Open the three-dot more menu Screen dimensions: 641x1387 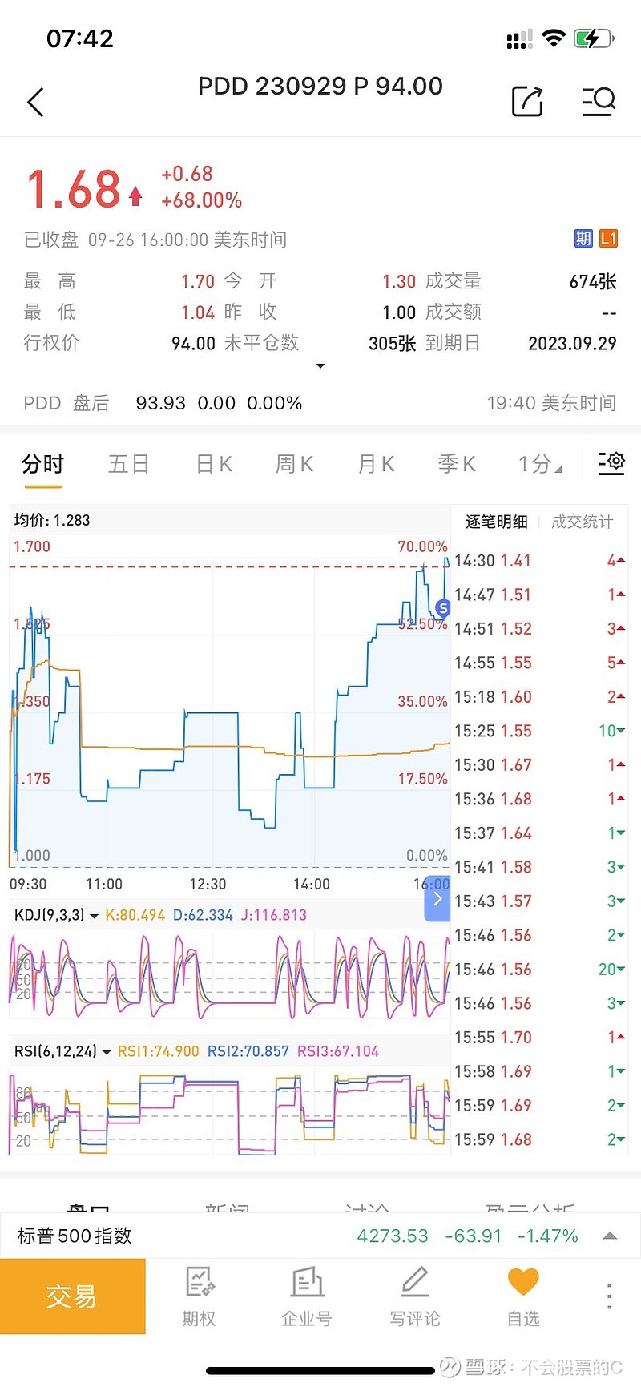pos(609,1296)
